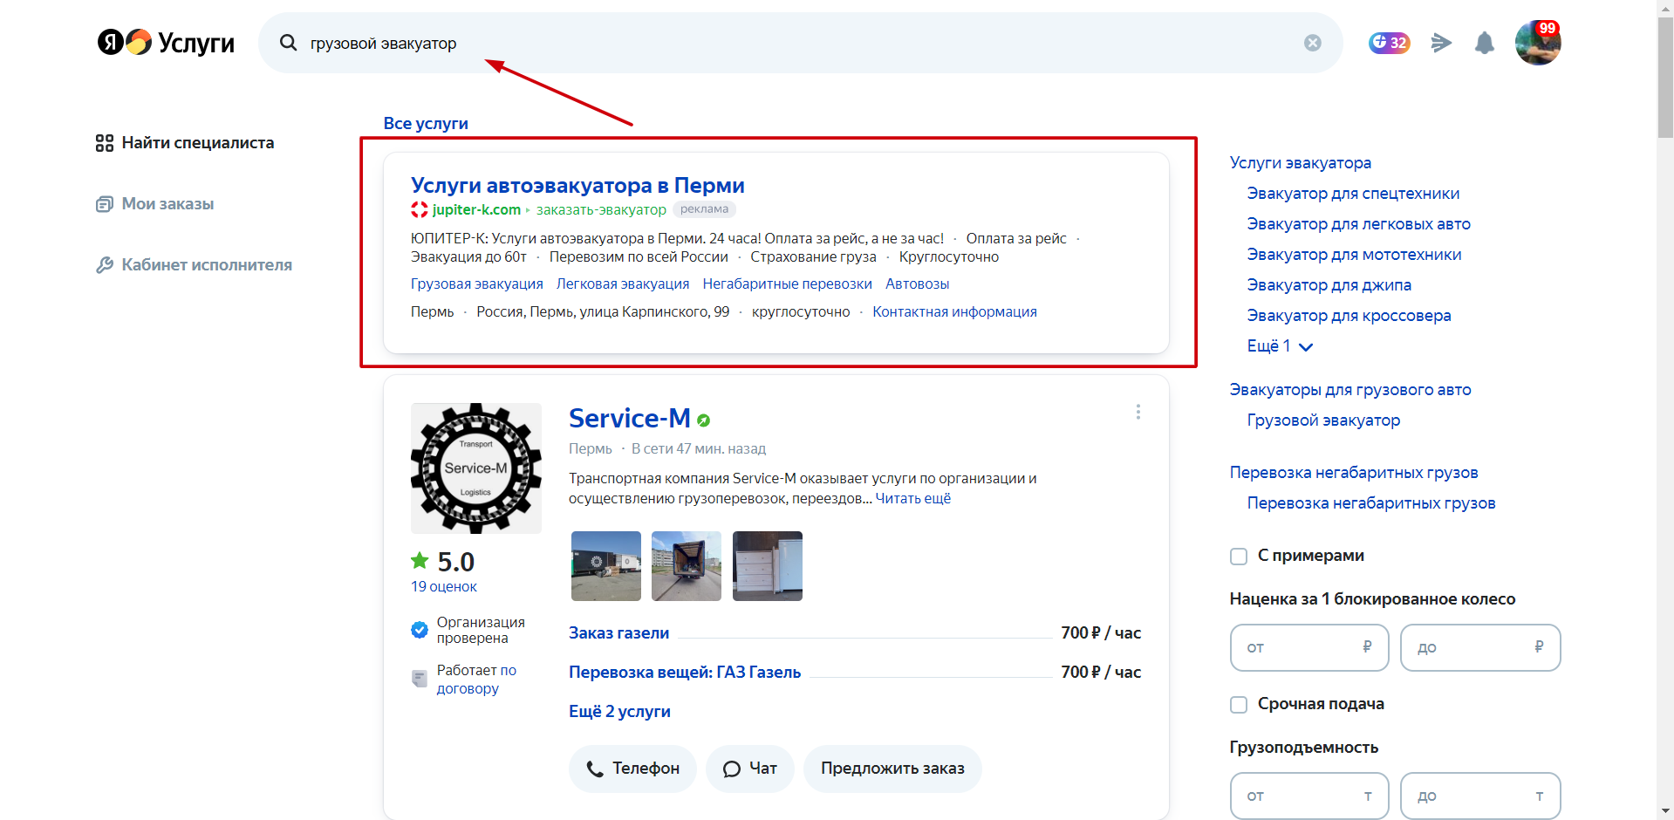The width and height of the screenshot is (1674, 820).
Task: Expand description with Читать ещё
Action: pyautogui.click(x=912, y=498)
